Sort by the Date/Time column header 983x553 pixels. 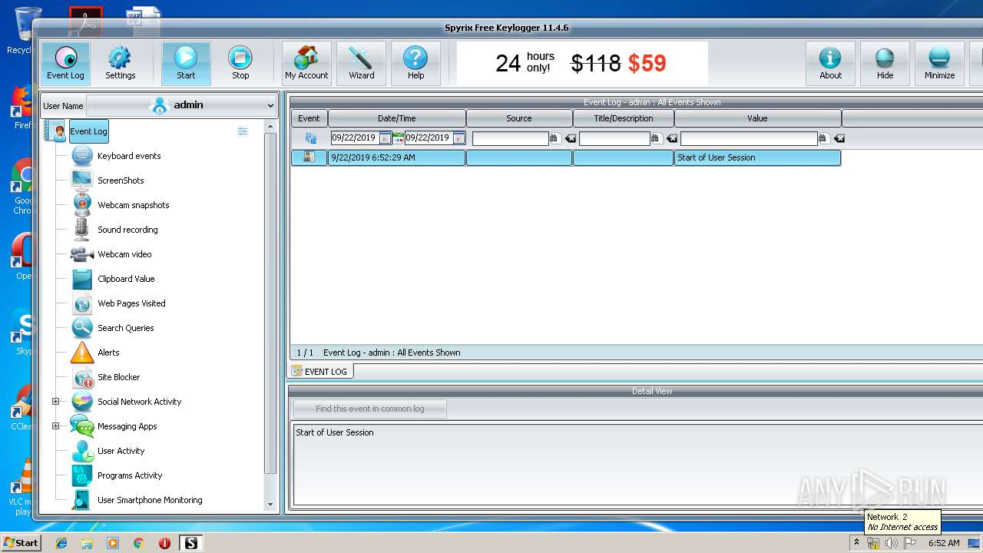pos(397,118)
